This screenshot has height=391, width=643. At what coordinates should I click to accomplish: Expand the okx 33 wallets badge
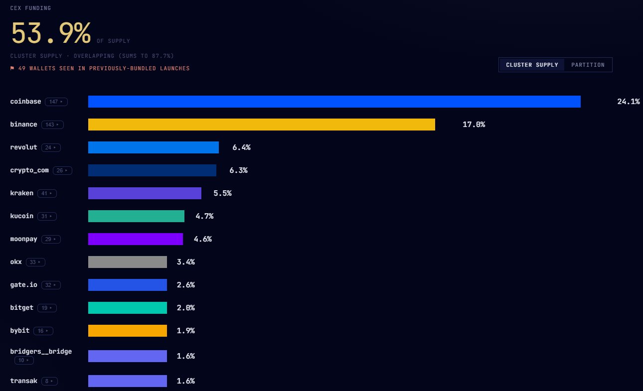(35, 262)
